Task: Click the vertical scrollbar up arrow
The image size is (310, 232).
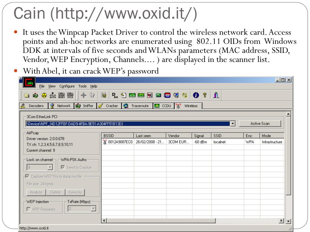Action: (x=289, y=114)
